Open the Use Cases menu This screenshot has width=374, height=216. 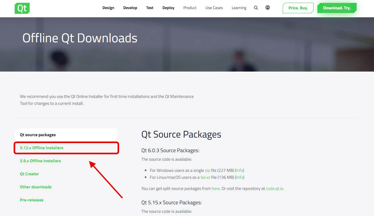pyautogui.click(x=214, y=8)
